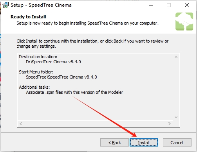This screenshot has width=197, height=152.
Task: Close the Setup - SpeedTree Cinema window
Action: [187, 5]
